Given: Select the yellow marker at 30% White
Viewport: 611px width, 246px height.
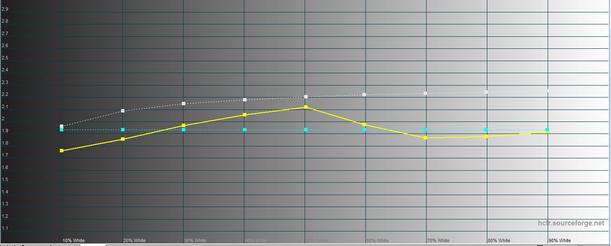Looking at the screenshot, I should (x=184, y=125).
